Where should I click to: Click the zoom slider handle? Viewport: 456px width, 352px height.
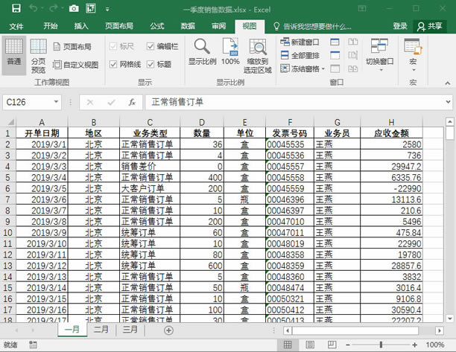pos(381,345)
